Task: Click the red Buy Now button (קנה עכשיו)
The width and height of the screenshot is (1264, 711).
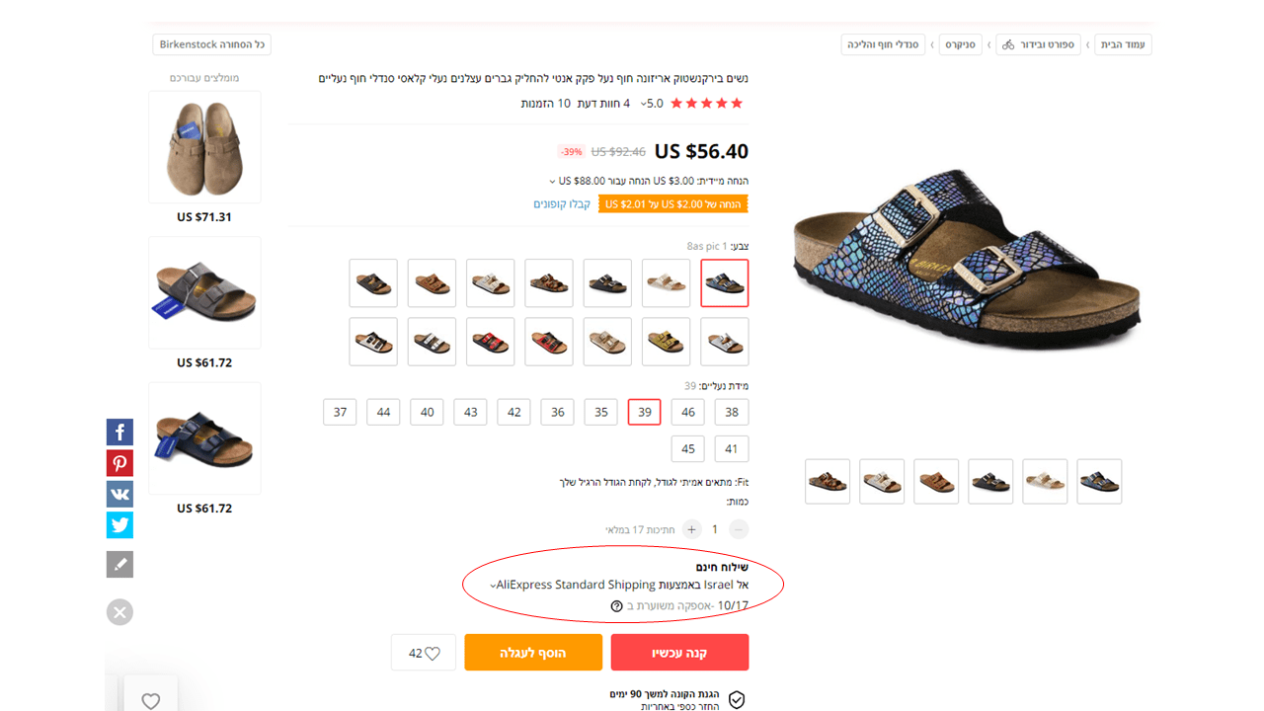Action: (679, 653)
